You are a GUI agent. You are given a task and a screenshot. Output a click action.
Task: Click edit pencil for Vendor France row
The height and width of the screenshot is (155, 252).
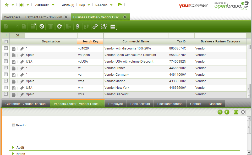(22, 68)
